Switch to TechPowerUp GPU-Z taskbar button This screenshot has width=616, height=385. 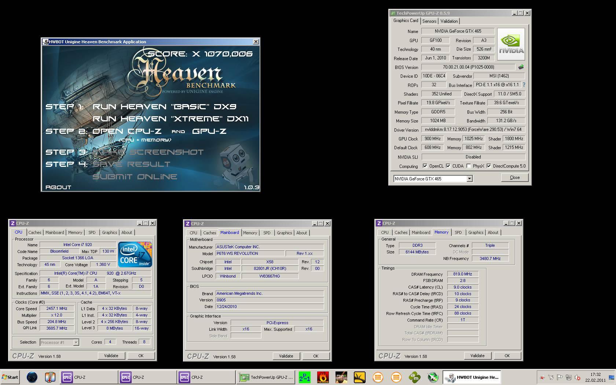pyautogui.click(x=266, y=377)
